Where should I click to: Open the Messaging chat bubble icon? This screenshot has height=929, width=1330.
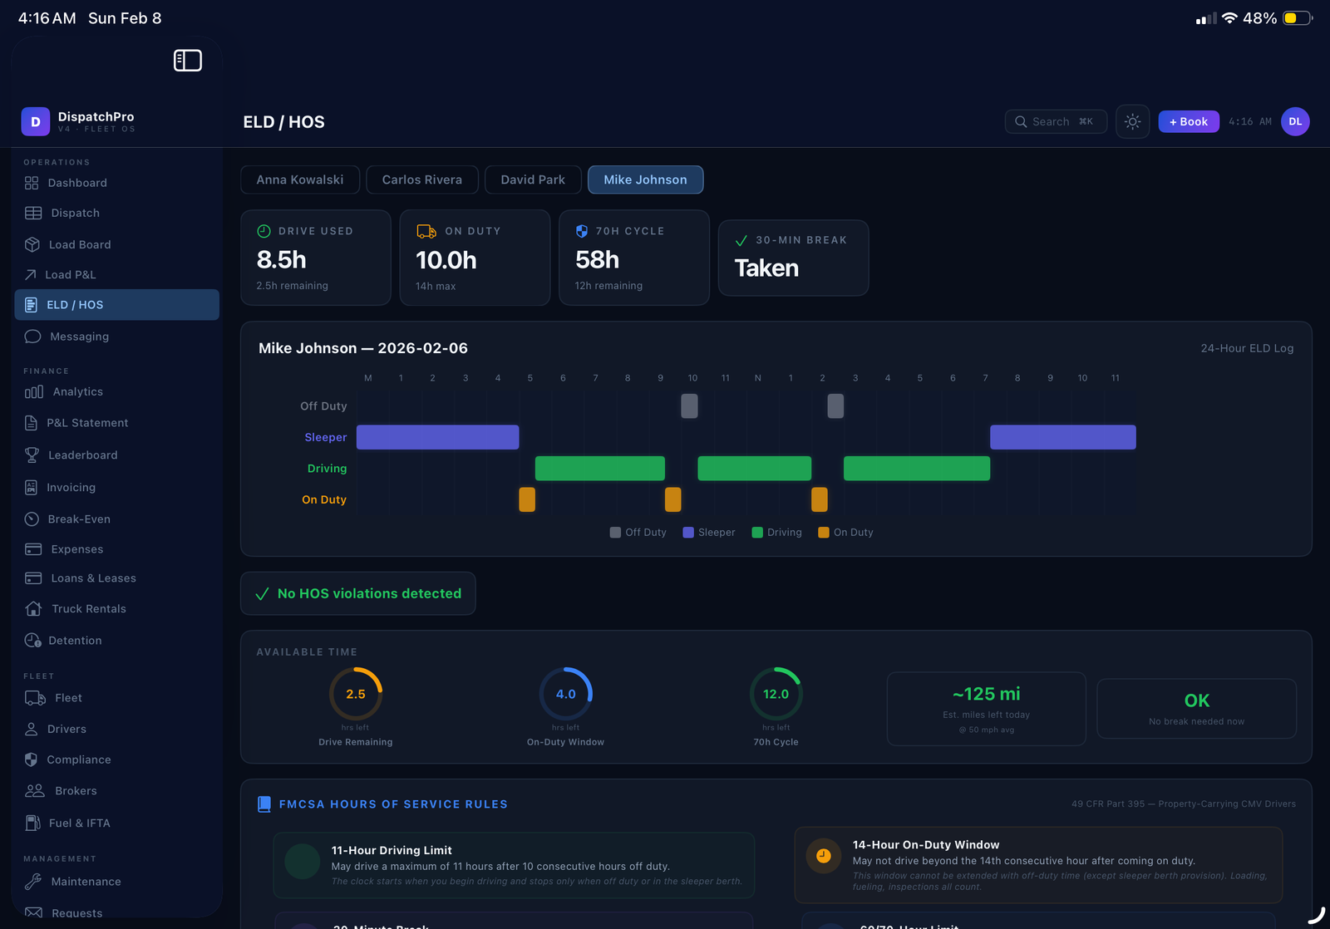(x=32, y=337)
